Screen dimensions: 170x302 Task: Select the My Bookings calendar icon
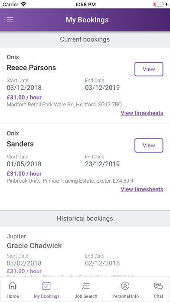pyautogui.click(x=46, y=286)
